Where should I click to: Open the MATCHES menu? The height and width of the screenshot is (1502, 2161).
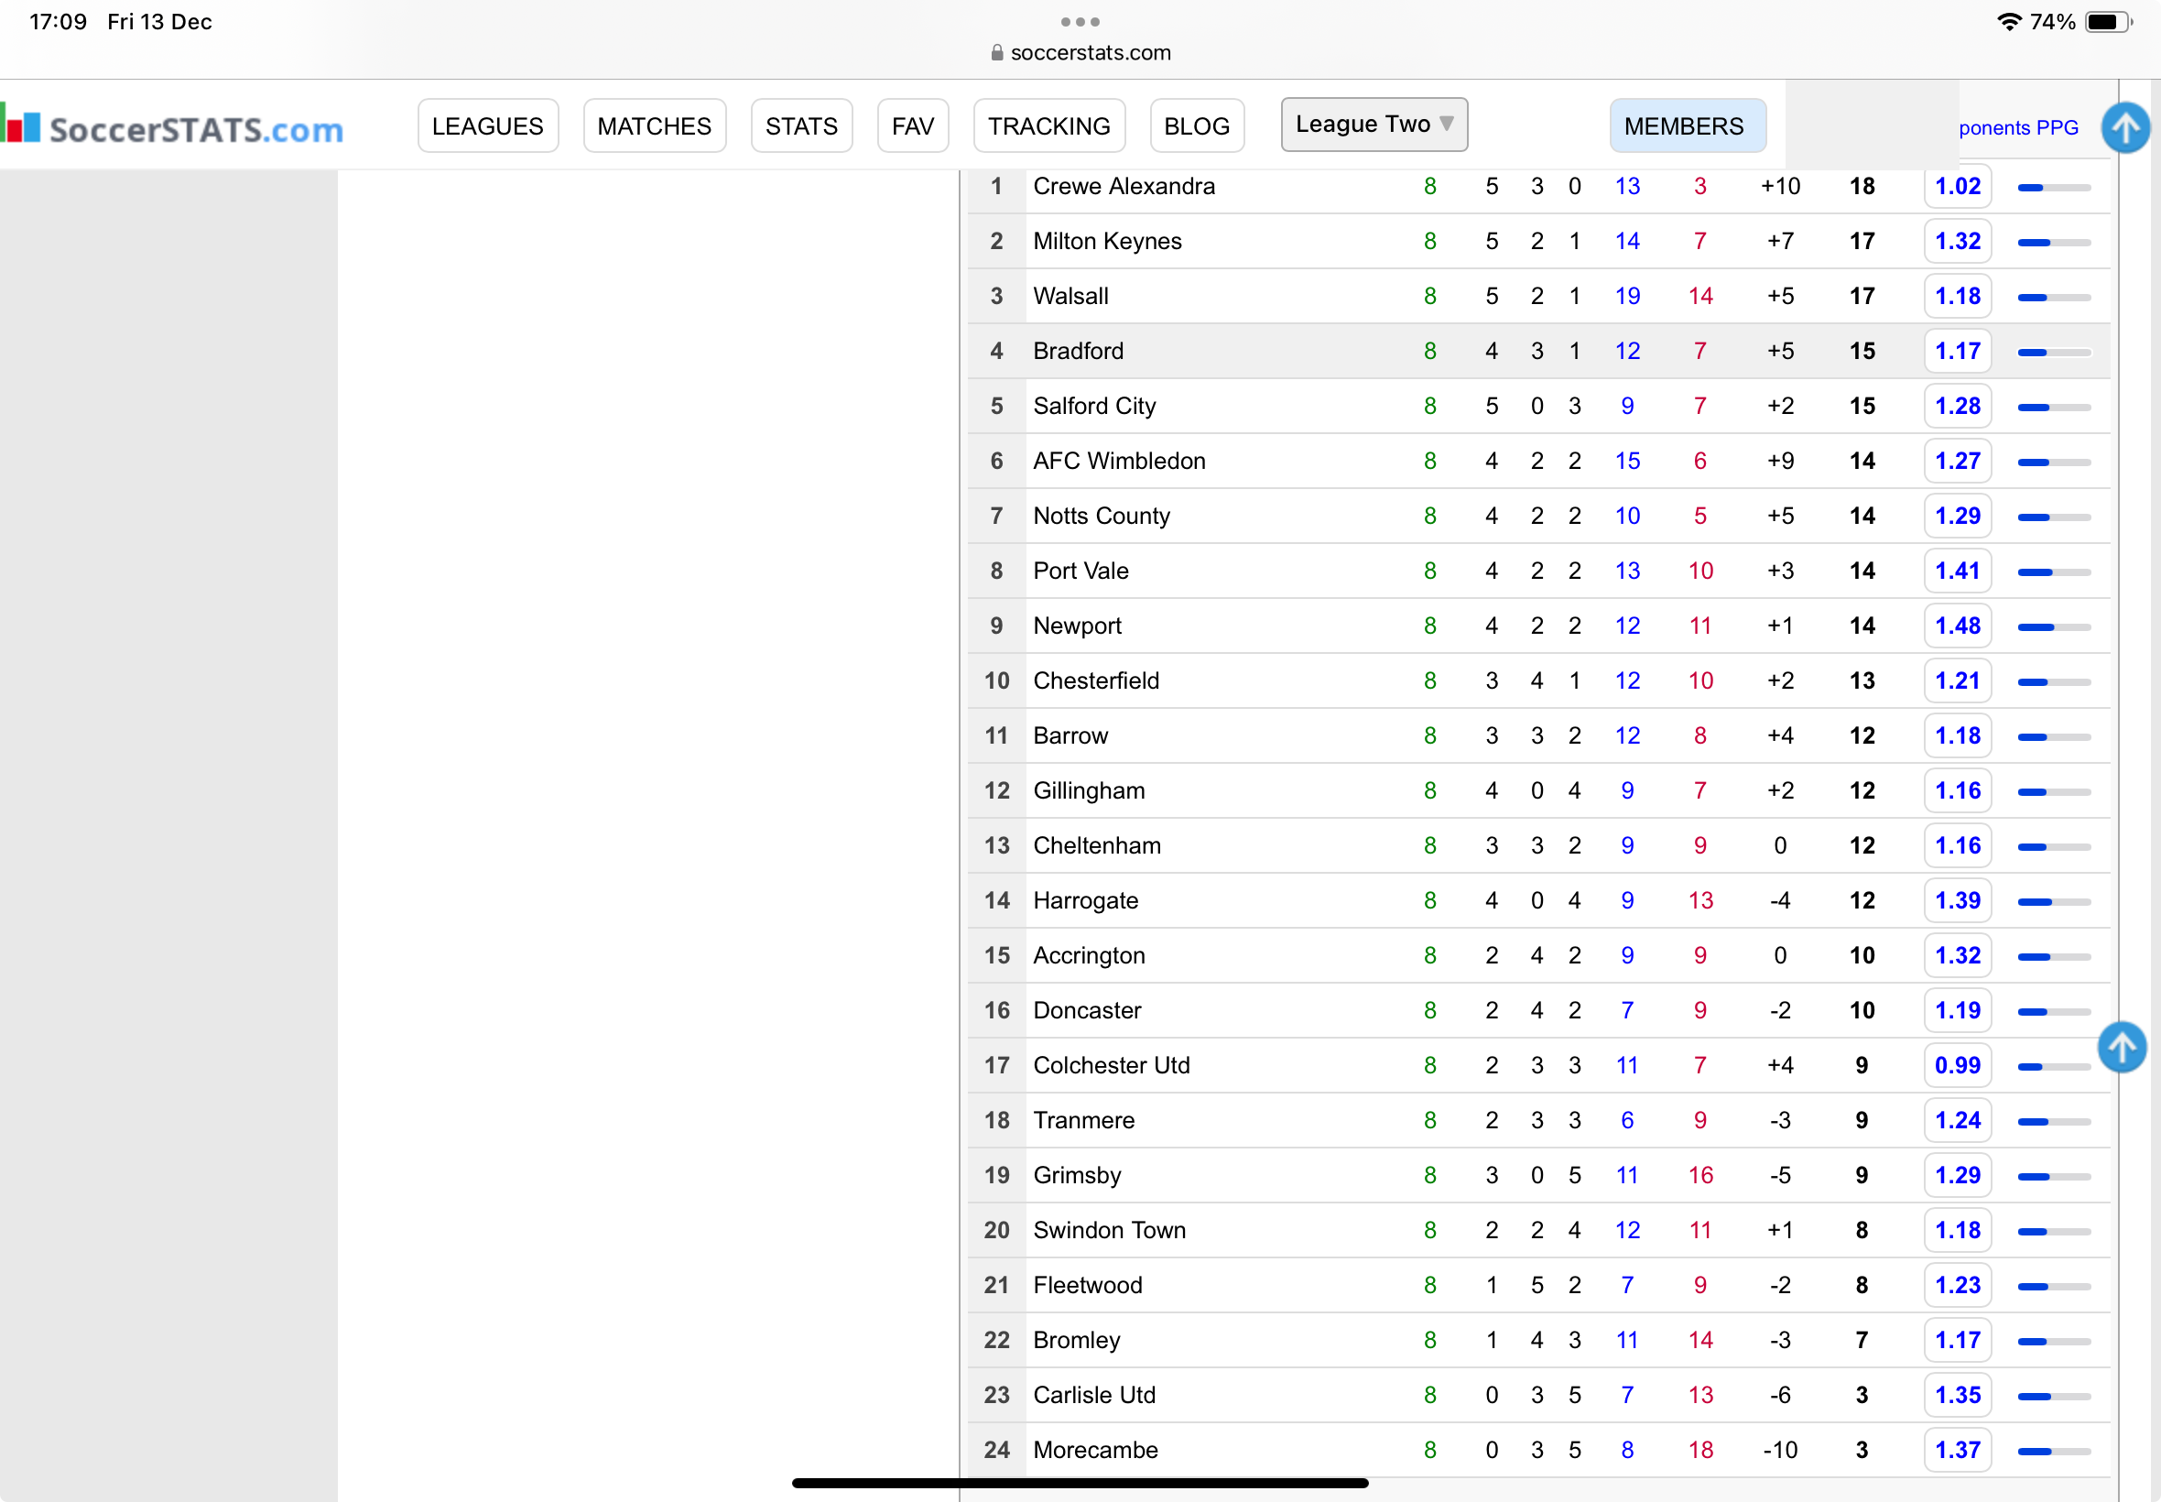coord(654,126)
